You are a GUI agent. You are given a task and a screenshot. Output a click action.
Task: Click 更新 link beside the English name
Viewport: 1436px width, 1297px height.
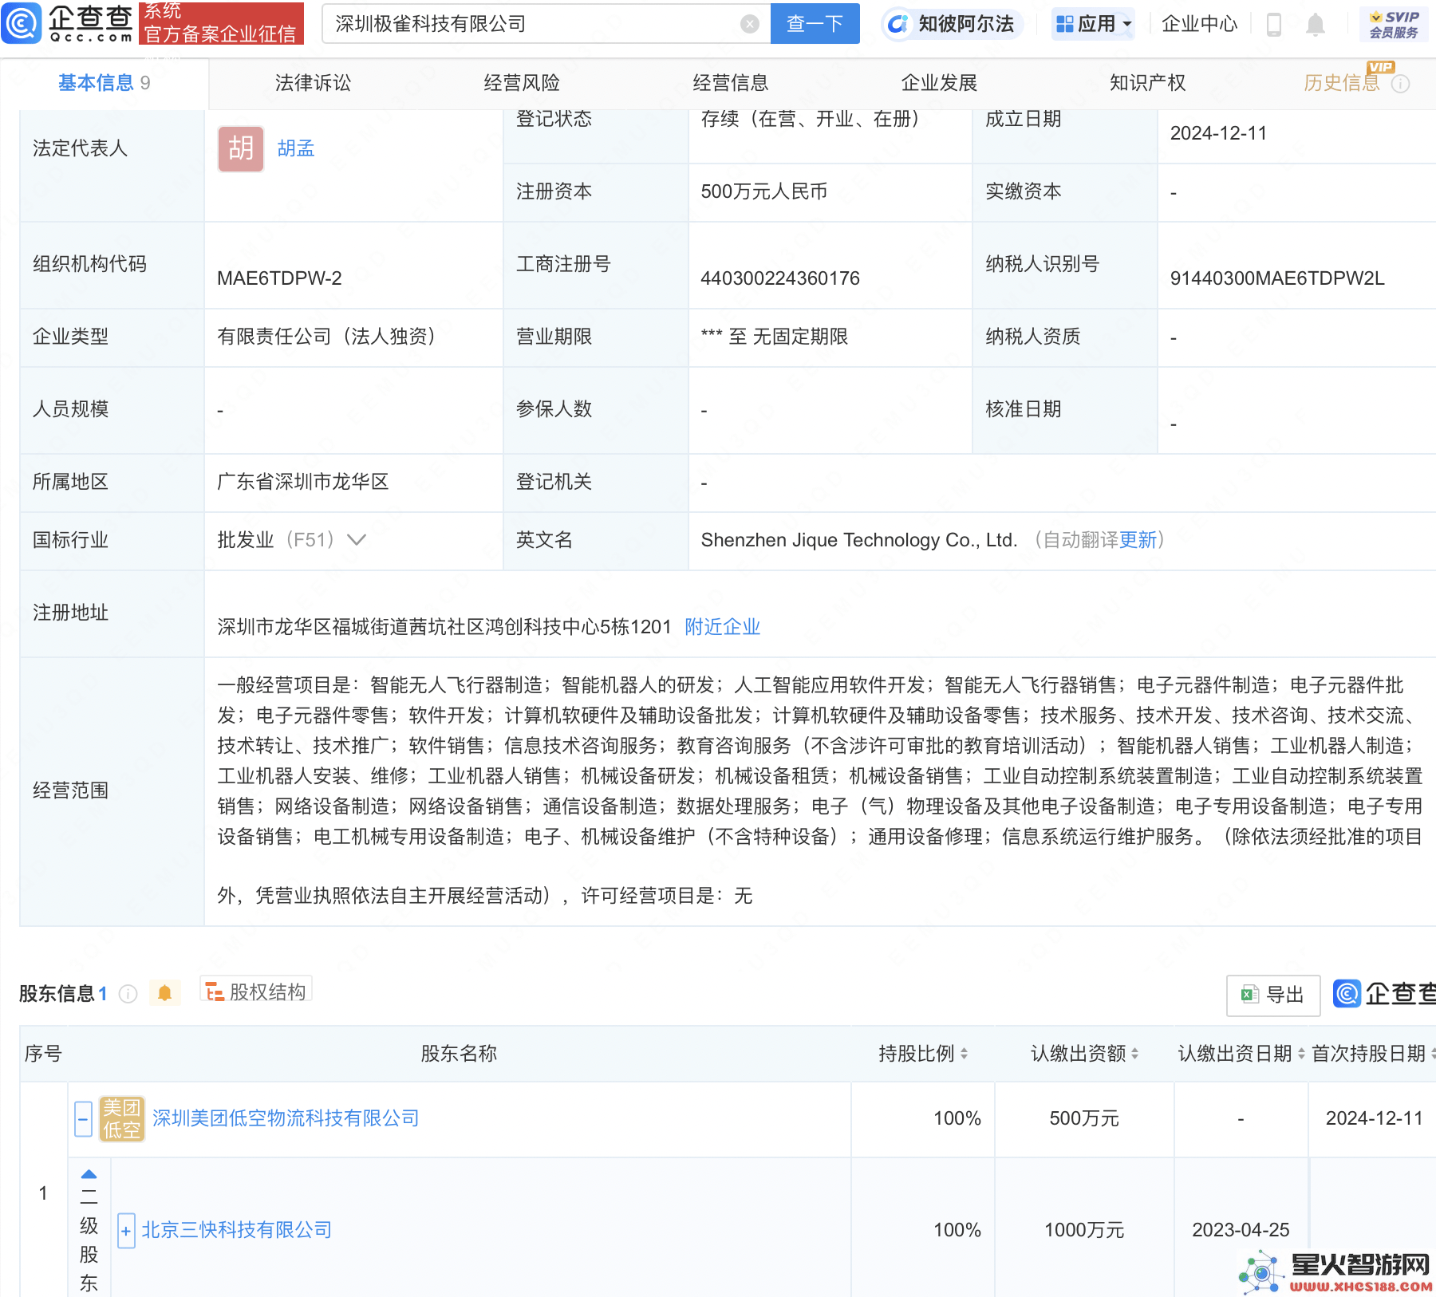[x=1138, y=540]
